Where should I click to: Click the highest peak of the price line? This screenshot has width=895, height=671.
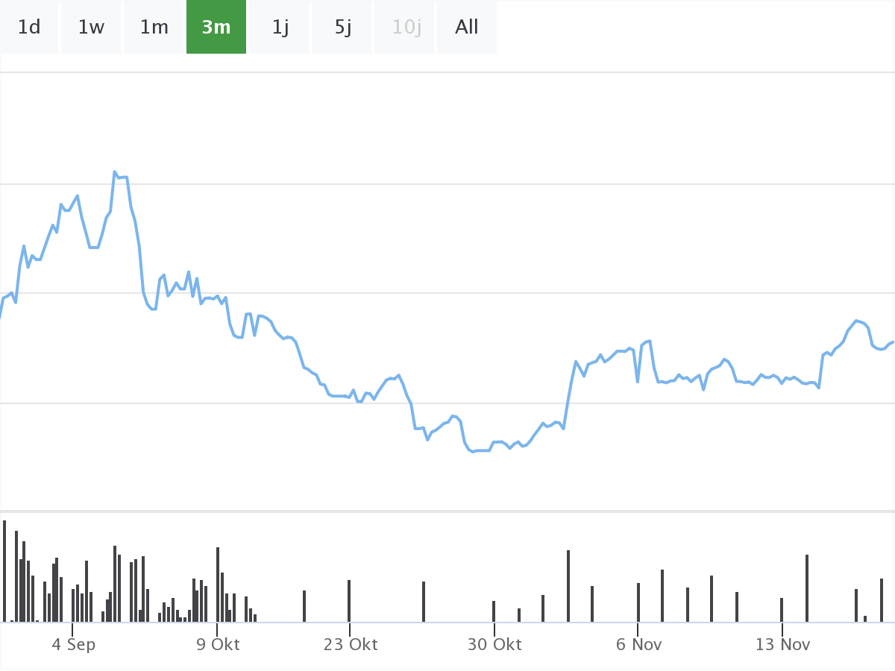(115, 172)
